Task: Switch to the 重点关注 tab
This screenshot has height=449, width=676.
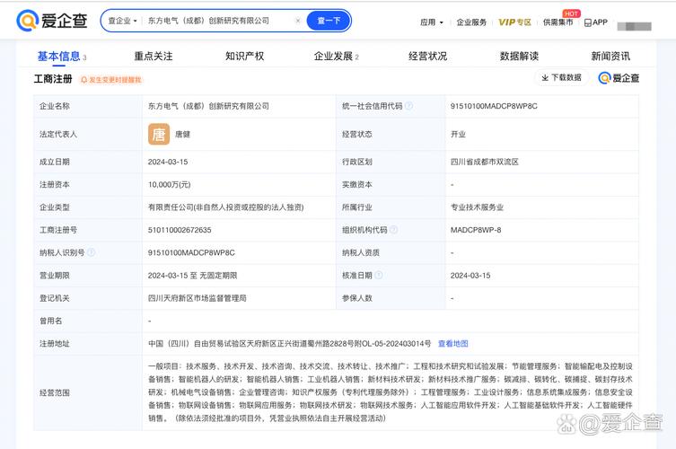Action: pos(154,56)
